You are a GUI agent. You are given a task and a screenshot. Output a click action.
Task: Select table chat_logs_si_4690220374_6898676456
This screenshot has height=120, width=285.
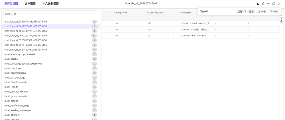coord(26,36)
